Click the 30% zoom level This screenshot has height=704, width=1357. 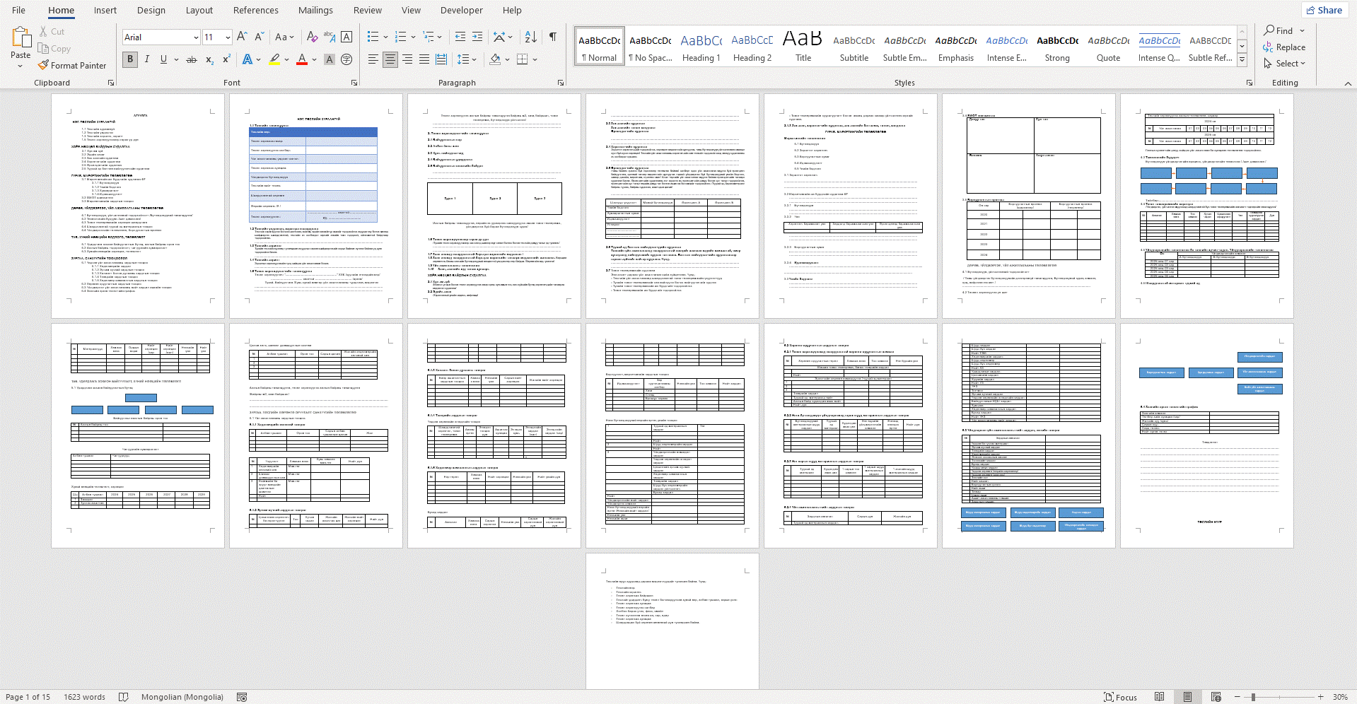(1340, 697)
